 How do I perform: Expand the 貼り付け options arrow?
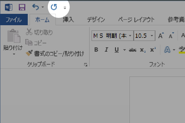coord(14,54)
